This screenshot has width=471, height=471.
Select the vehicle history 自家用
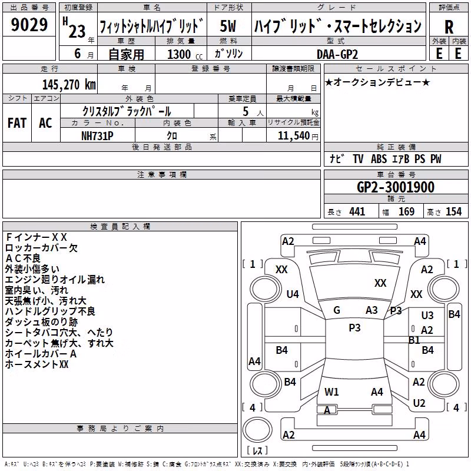coord(126,54)
